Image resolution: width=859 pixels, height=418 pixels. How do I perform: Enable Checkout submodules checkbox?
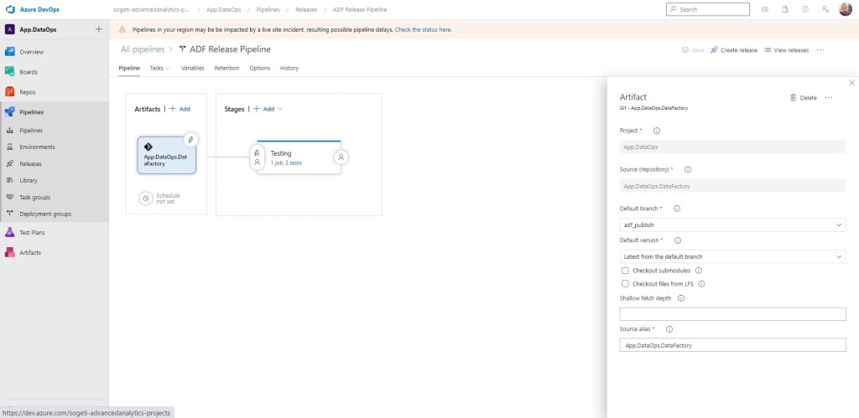(x=625, y=271)
